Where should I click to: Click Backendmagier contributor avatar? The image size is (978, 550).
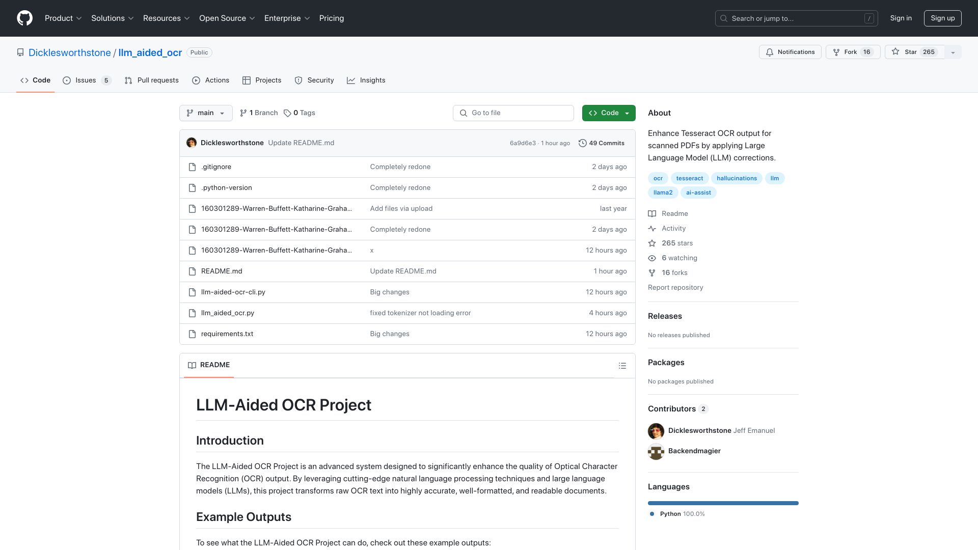tap(656, 451)
